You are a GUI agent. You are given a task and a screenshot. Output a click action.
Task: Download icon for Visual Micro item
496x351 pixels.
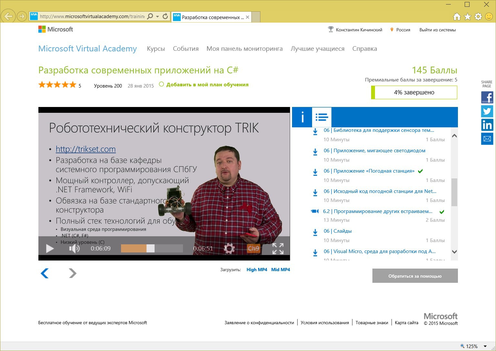[315, 253]
